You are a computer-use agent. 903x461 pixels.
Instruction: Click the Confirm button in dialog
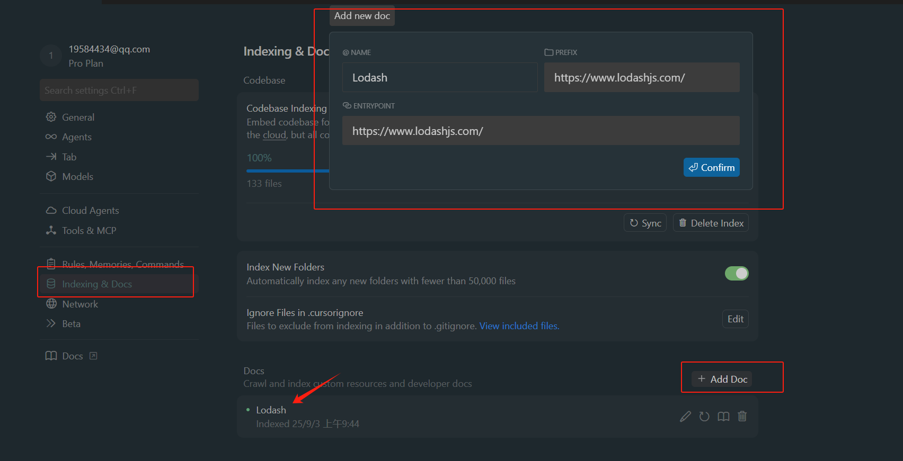pos(711,168)
